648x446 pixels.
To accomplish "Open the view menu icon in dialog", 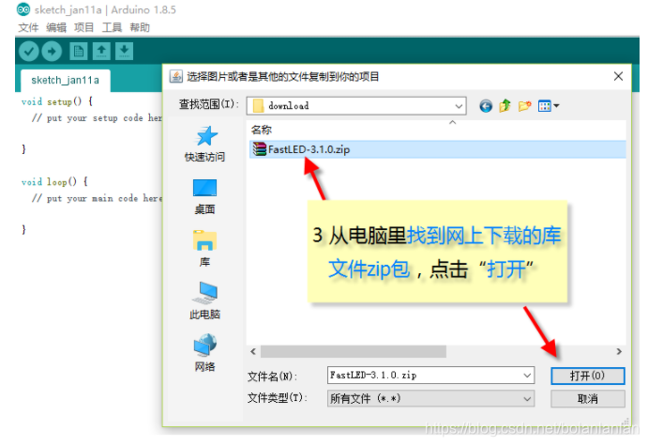I will tap(549, 106).
